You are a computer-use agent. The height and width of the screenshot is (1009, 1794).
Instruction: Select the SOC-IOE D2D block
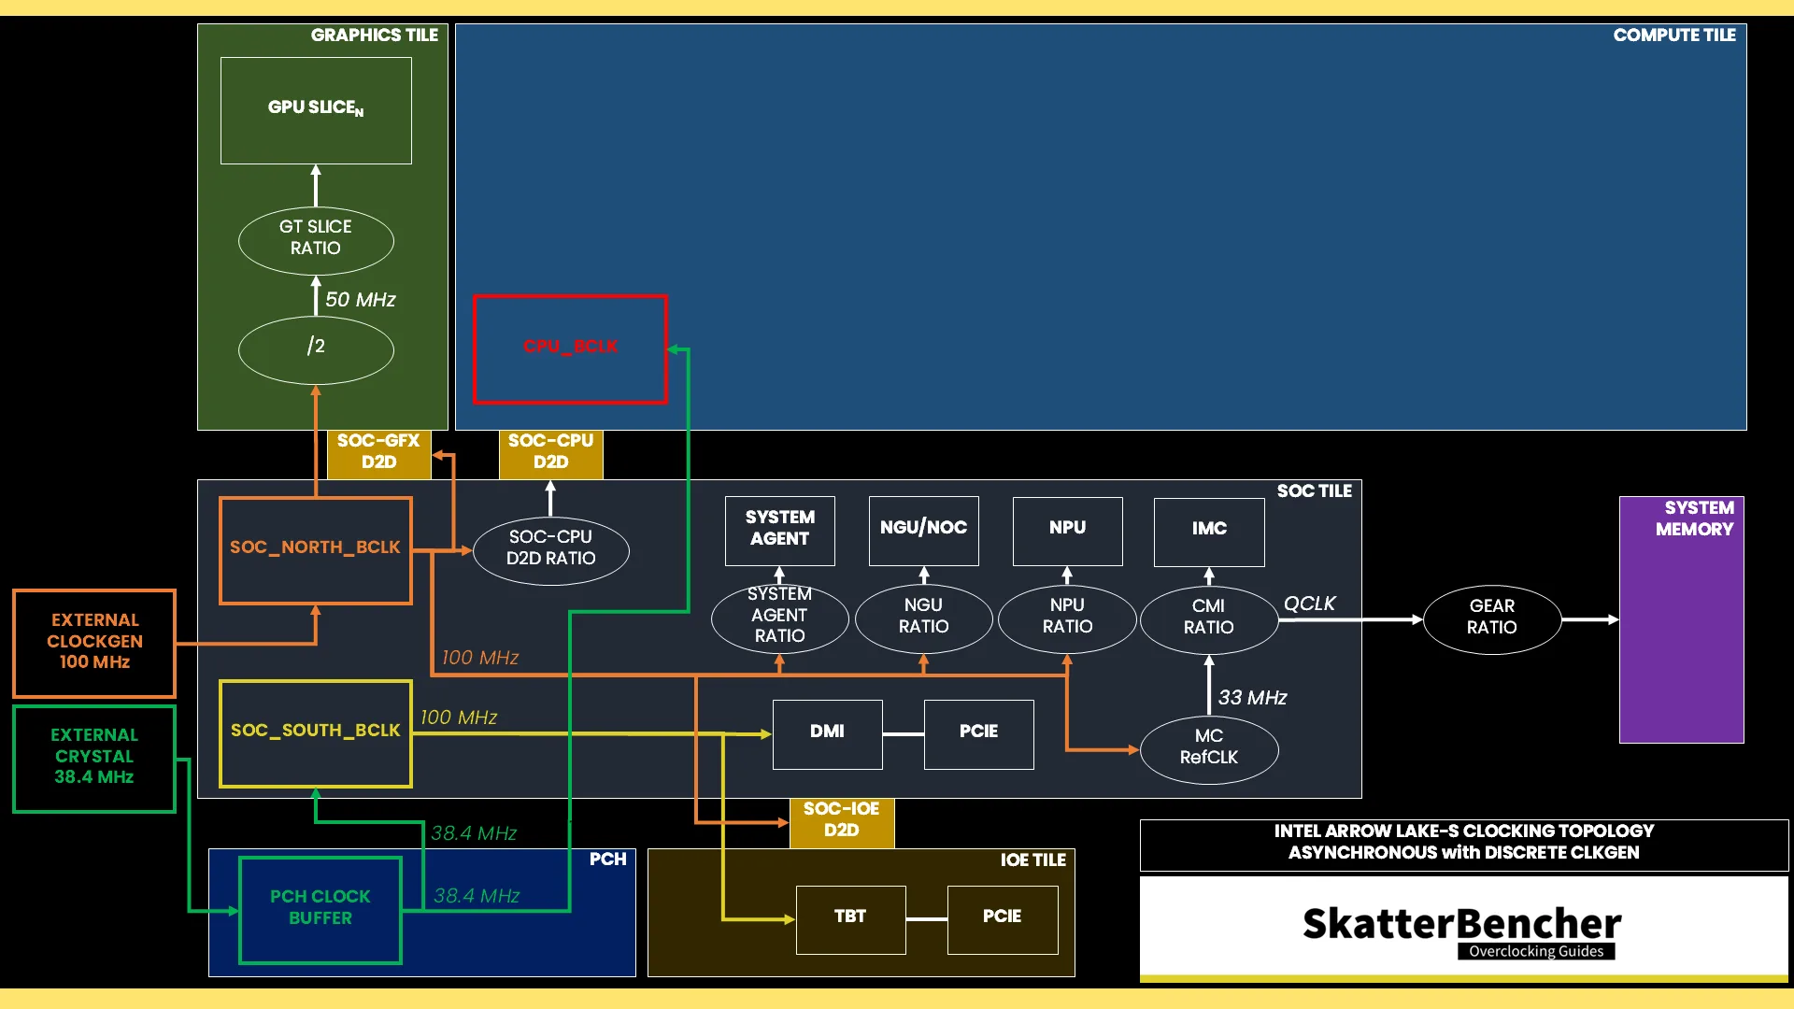pos(841,821)
